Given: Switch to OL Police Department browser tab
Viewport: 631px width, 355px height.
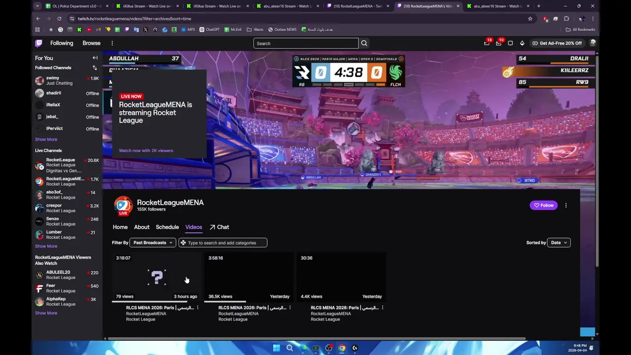Looking at the screenshot, I should tap(77, 6).
